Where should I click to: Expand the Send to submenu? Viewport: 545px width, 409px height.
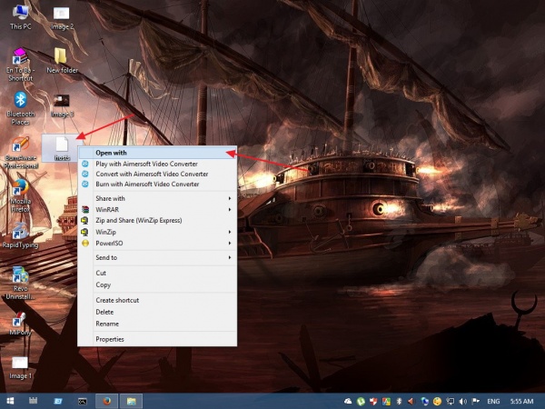click(x=157, y=258)
